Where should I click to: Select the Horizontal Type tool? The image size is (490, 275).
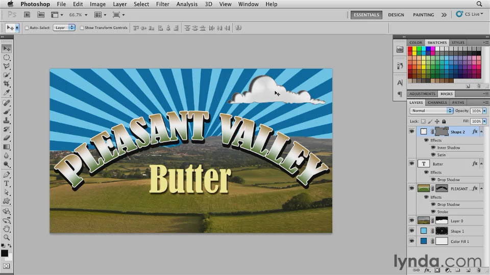(7, 183)
